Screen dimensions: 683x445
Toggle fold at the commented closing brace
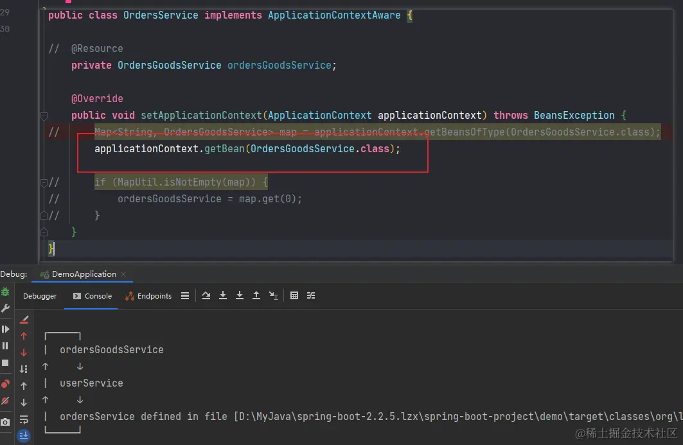44,216
